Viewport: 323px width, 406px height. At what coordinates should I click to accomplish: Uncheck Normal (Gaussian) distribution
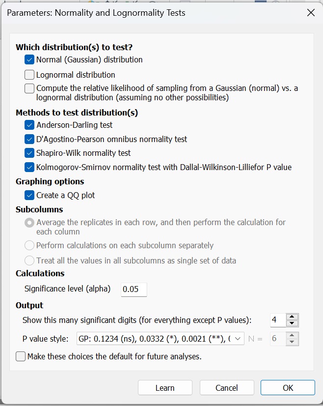tap(29, 60)
